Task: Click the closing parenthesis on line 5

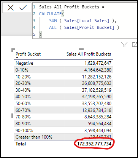Action: (40, 34)
